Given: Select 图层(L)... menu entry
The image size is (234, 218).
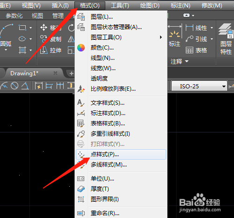Looking at the screenshot, I should pos(121,17).
